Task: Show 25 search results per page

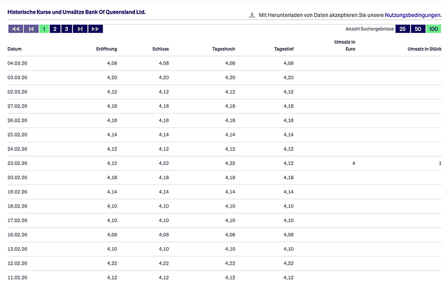Action: pos(403,28)
